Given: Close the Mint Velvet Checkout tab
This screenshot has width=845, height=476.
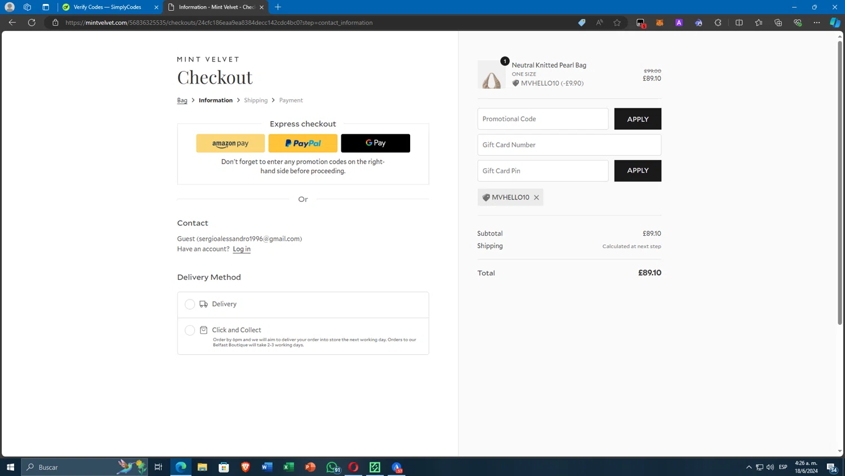Looking at the screenshot, I should coord(261,7).
